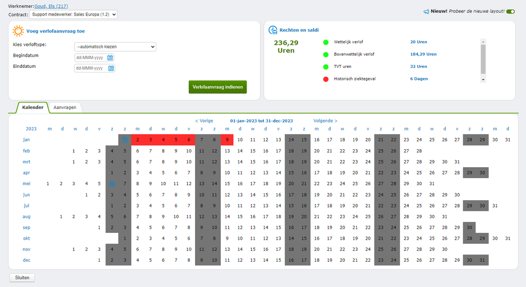The image size is (526, 287).
Task: Toggle the new layout switch
Action: tap(510, 11)
